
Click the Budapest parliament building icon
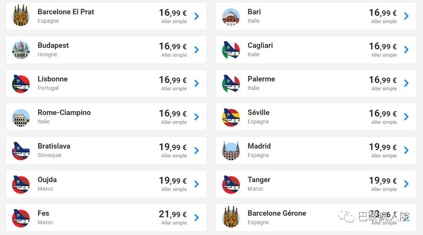(21, 50)
